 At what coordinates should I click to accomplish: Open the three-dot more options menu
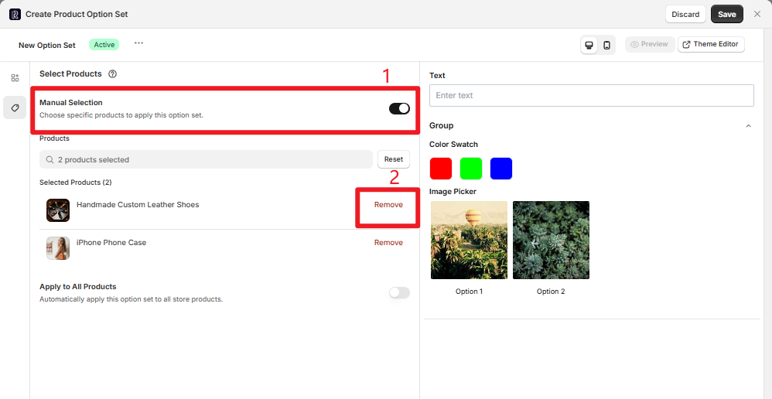point(138,43)
